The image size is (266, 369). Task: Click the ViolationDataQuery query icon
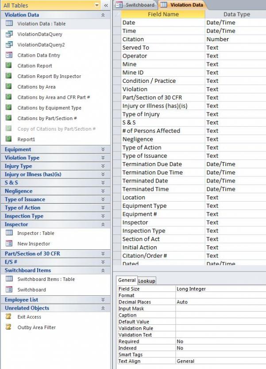(x=9, y=34)
